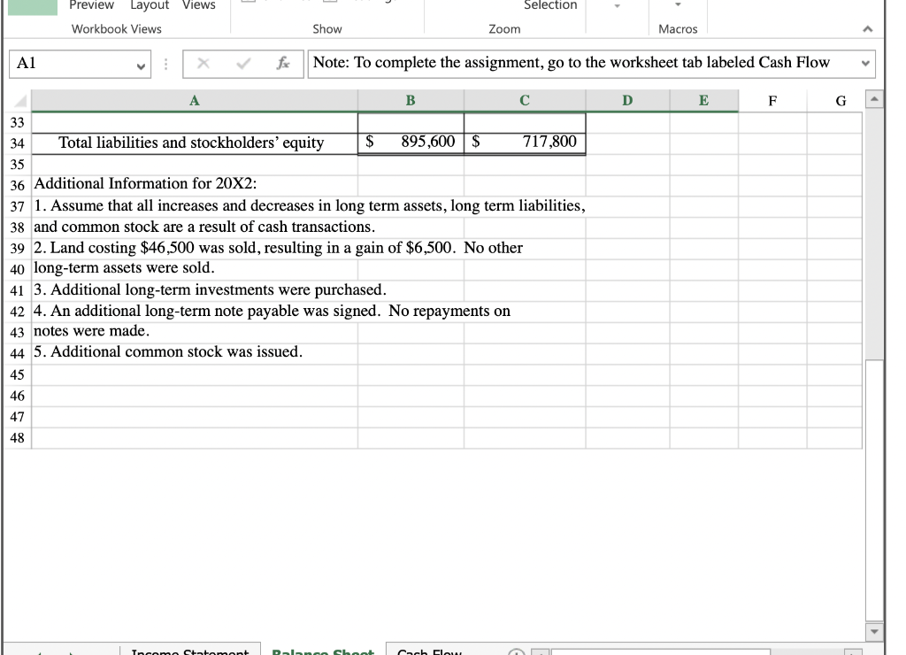The image size is (906, 655).
Task: Open the Name Box dropdown showing A1
Action: coord(142,63)
